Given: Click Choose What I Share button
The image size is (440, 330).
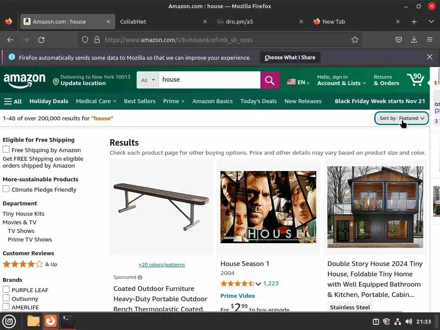Looking at the screenshot, I should [x=290, y=57].
